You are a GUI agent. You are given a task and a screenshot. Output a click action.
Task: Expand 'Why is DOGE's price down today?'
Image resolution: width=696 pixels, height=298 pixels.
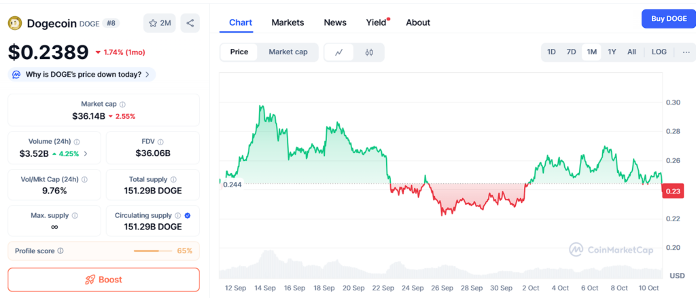pyautogui.click(x=82, y=74)
